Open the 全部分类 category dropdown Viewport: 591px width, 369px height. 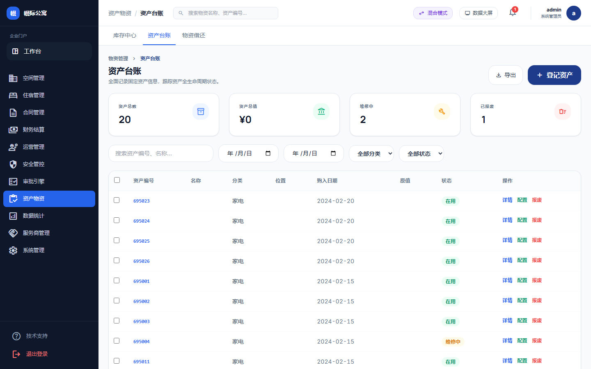coord(371,153)
